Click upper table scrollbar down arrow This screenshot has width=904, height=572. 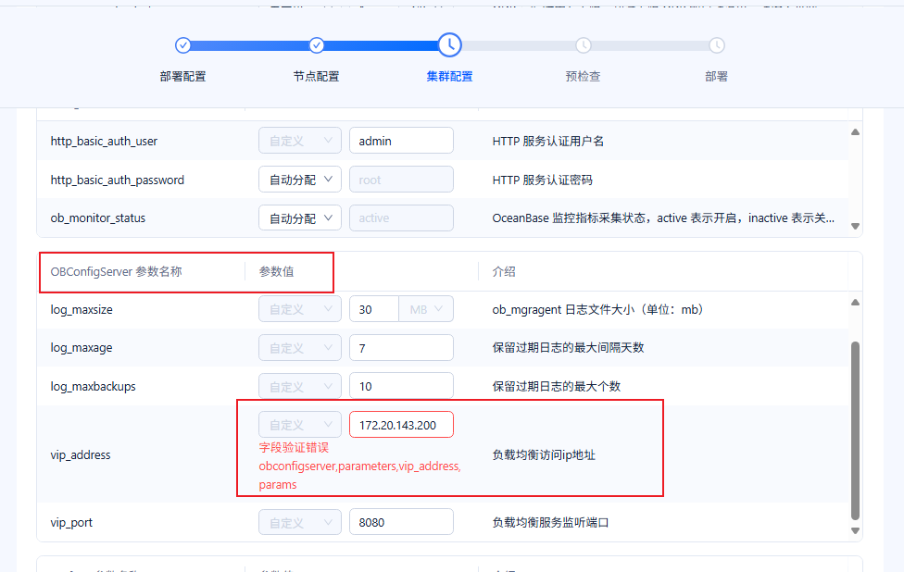tap(856, 227)
